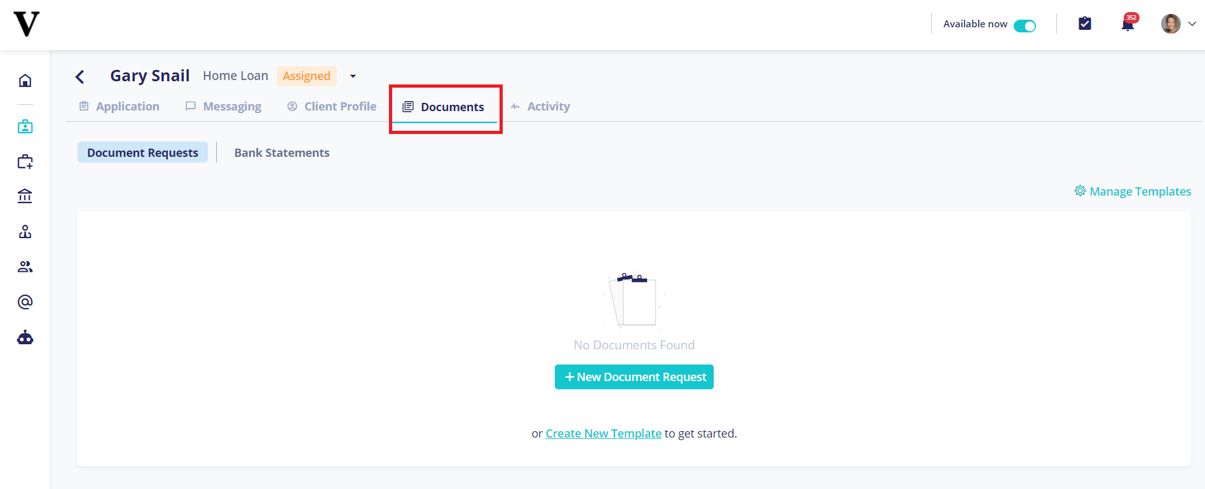Expand the Assigned status dropdown arrow
1205x489 pixels.
pyautogui.click(x=353, y=76)
